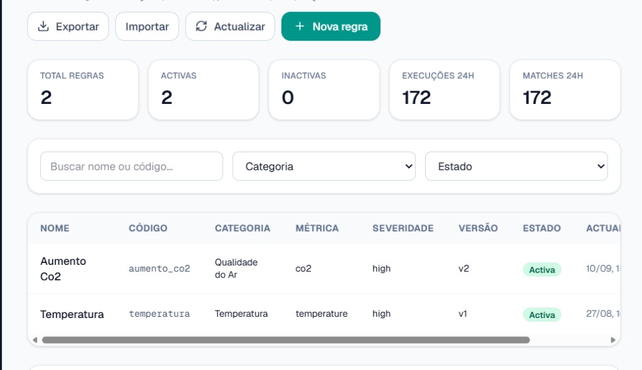Select the aumento_co2 code cell
The width and height of the screenshot is (642, 370).
pos(159,269)
